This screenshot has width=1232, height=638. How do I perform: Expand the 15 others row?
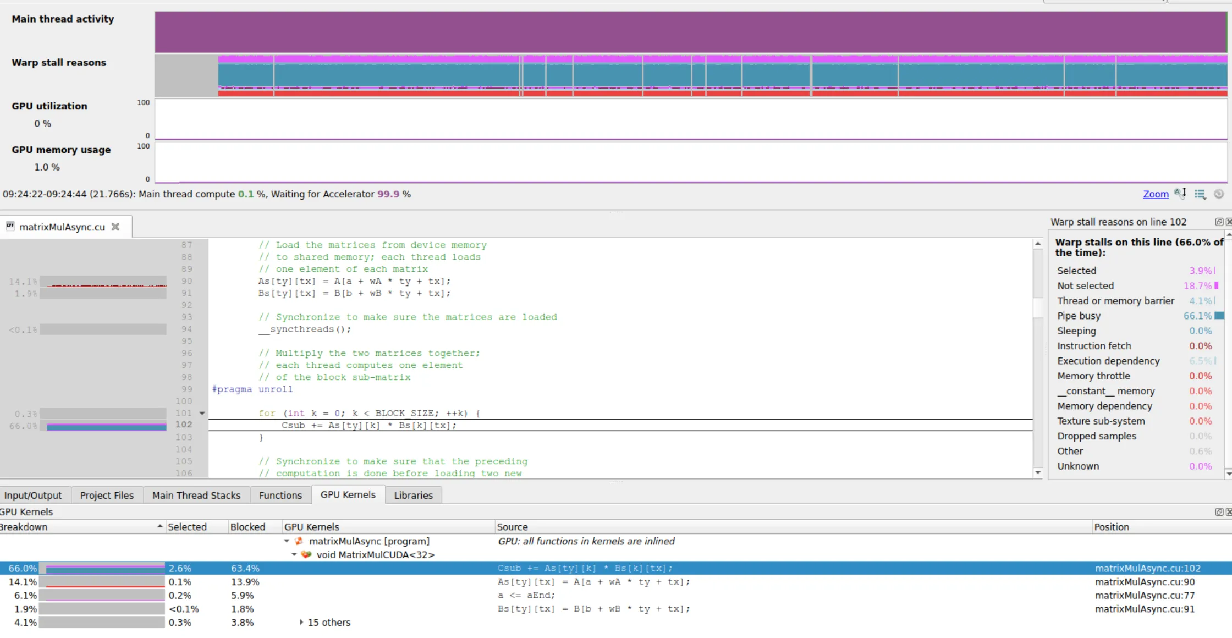(x=301, y=623)
